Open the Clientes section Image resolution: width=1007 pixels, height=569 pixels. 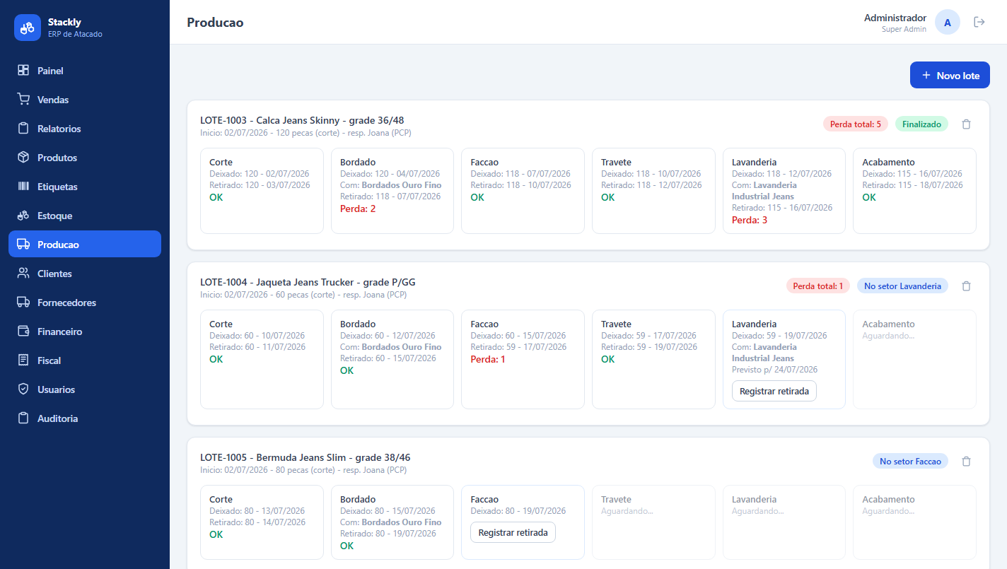click(85, 274)
